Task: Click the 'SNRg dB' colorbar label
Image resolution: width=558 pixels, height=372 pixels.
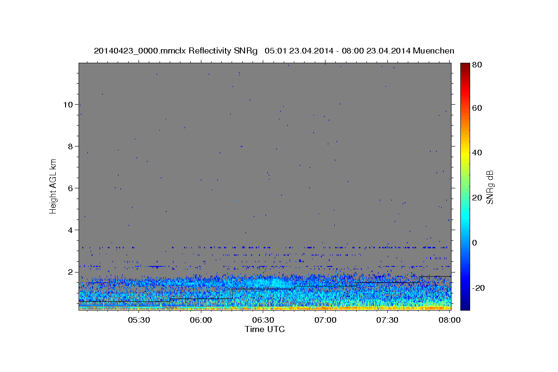Action: (490, 187)
